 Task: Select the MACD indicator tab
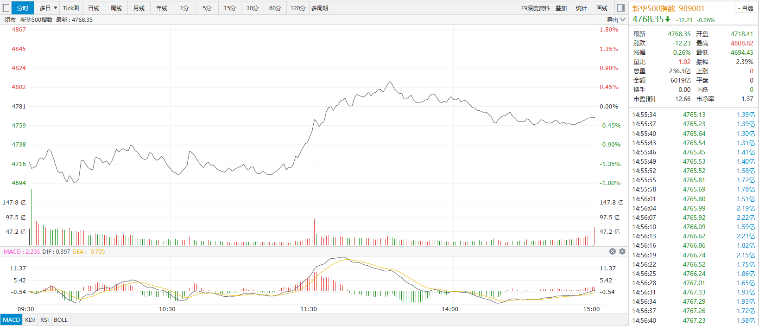point(12,320)
